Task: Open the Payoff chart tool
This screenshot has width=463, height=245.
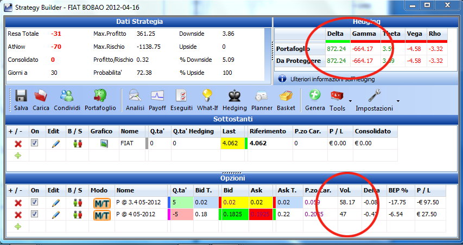Action: coord(157,96)
